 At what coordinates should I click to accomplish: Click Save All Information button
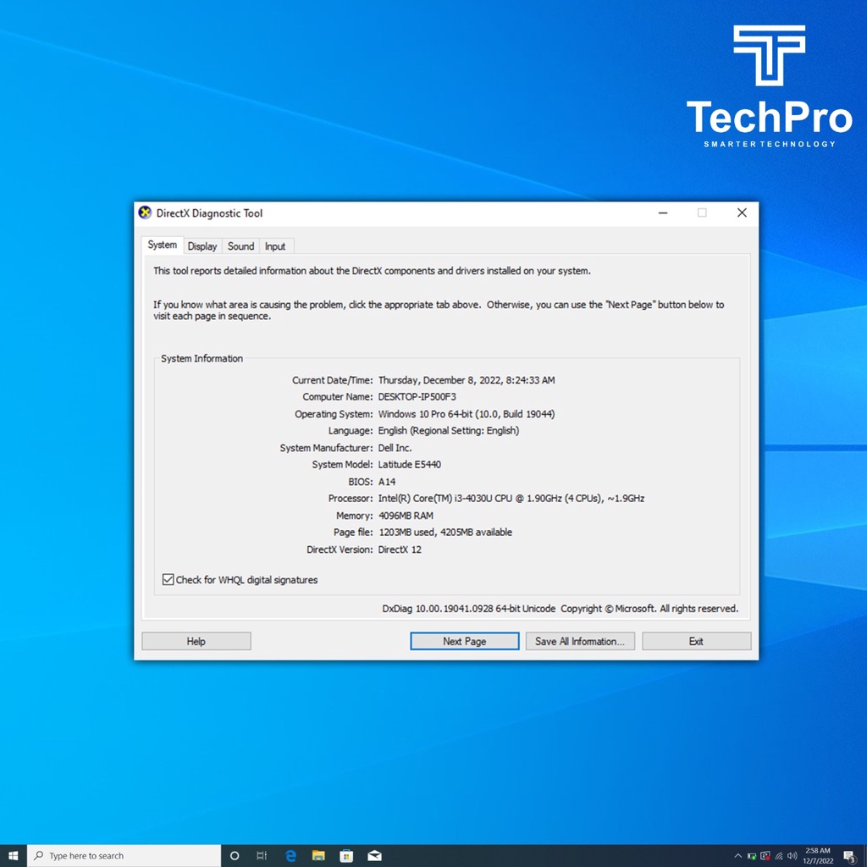point(580,641)
